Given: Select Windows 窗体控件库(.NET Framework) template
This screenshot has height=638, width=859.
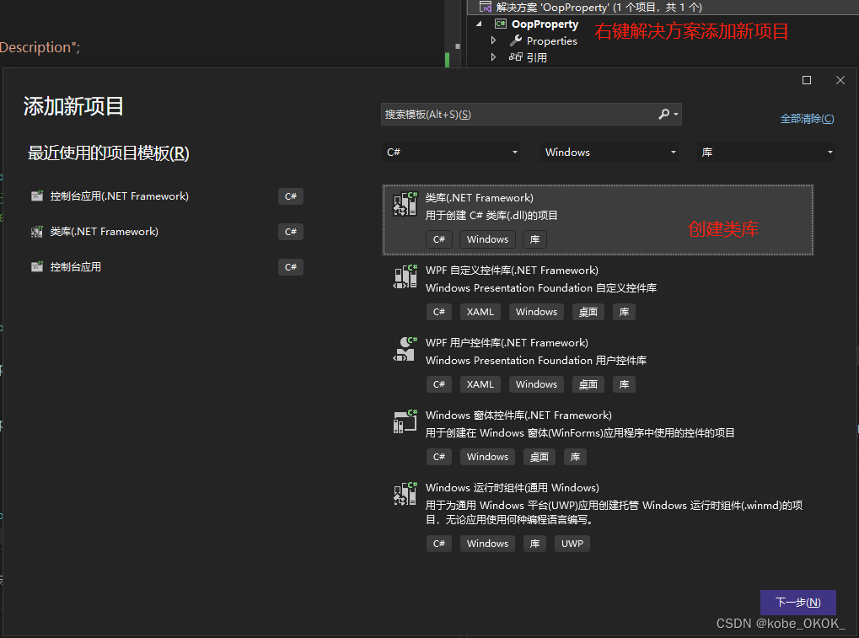Looking at the screenshot, I should [598, 437].
